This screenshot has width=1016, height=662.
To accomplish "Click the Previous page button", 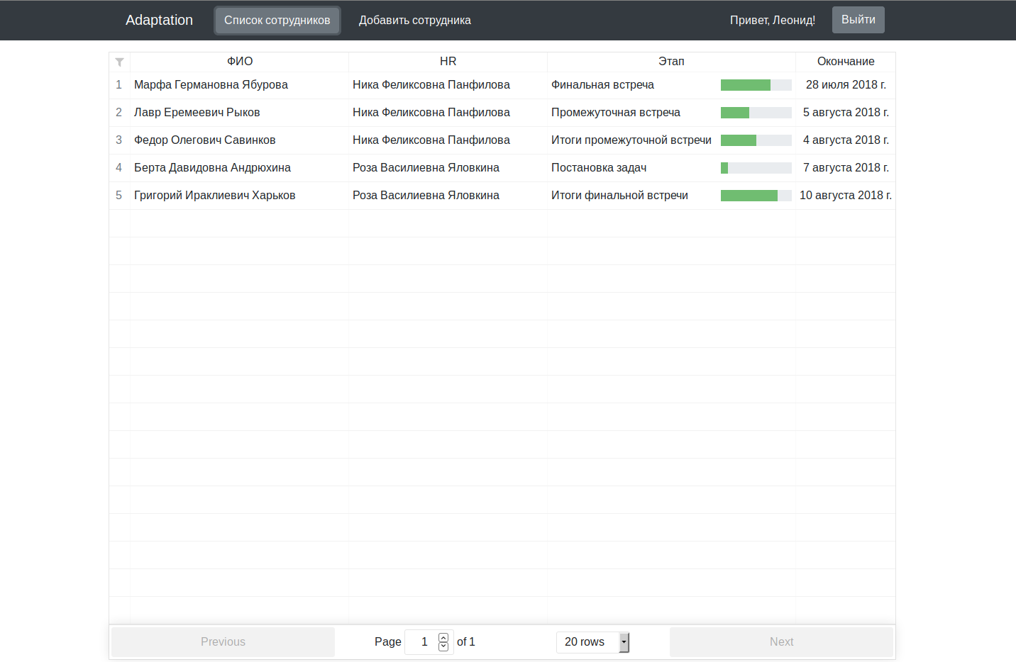I will point(223,642).
